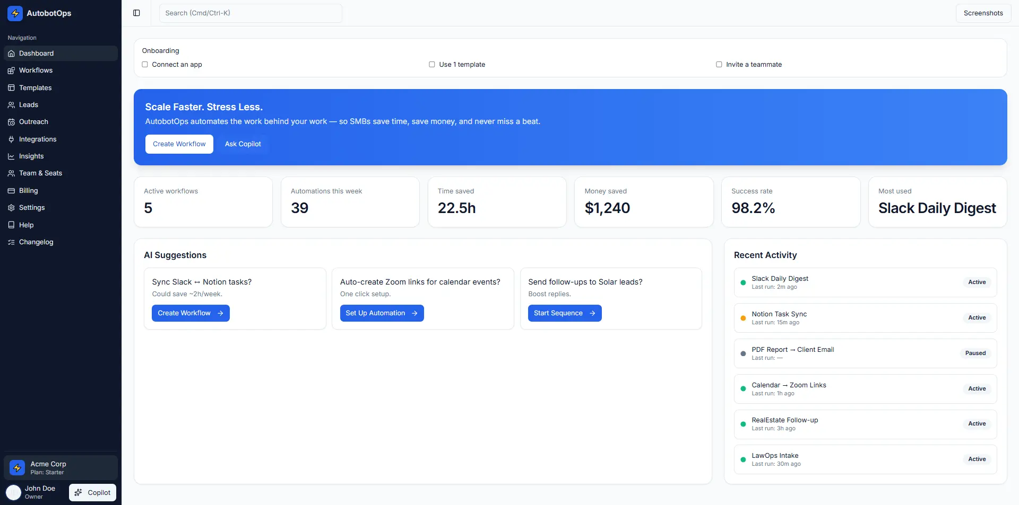Click the Dashboard home icon
The width and height of the screenshot is (1019, 505).
[11, 54]
